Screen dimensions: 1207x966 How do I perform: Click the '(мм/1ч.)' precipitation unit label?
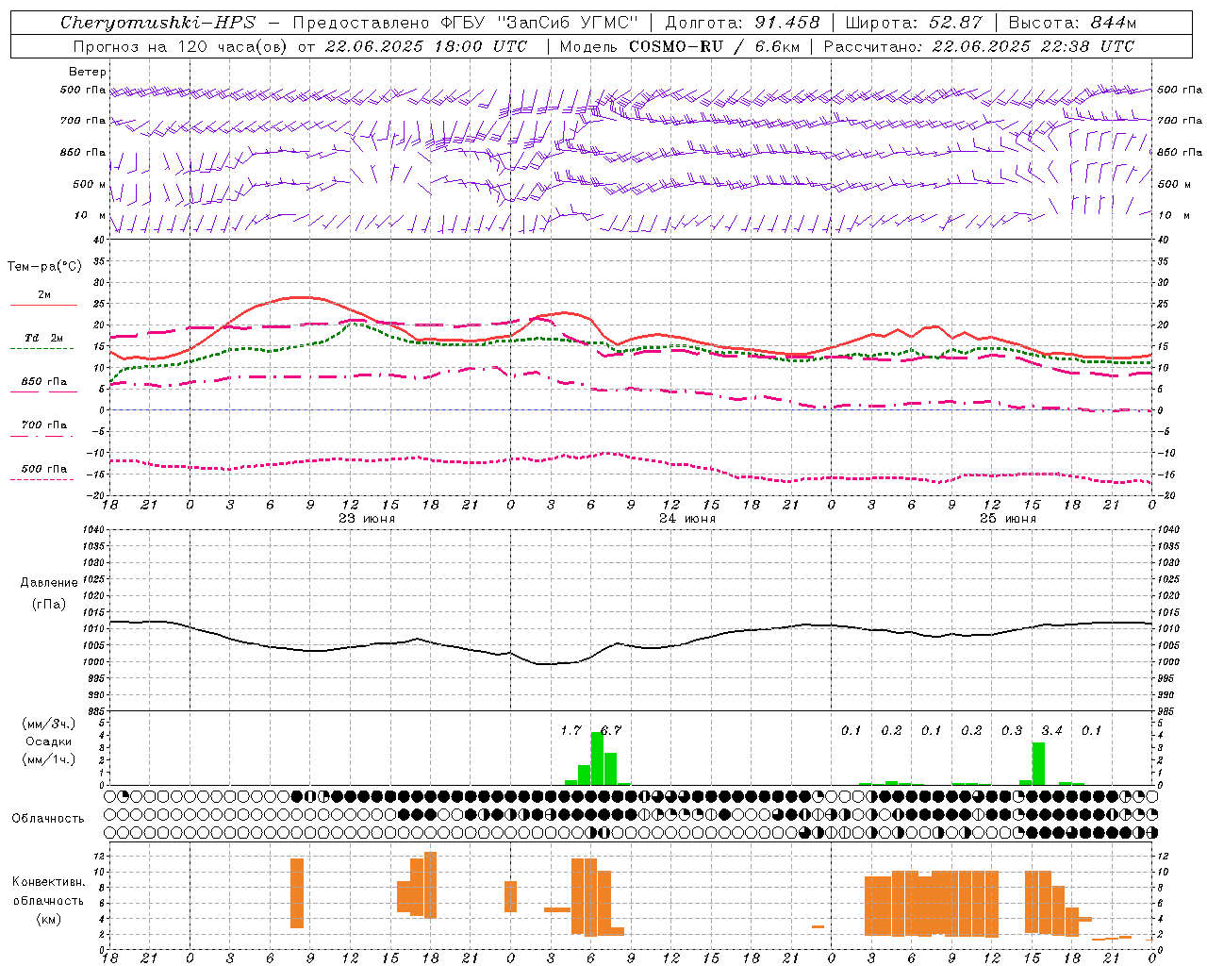(48, 759)
